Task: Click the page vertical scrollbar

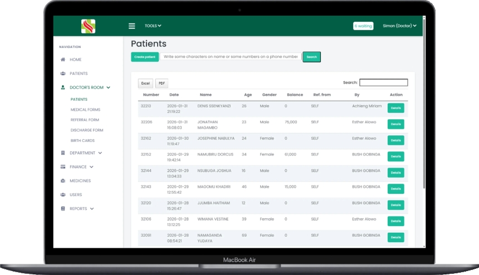Action: tap(424, 104)
